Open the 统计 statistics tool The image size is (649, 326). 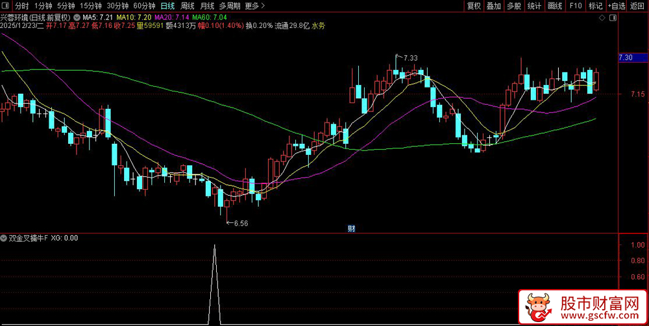534,6
